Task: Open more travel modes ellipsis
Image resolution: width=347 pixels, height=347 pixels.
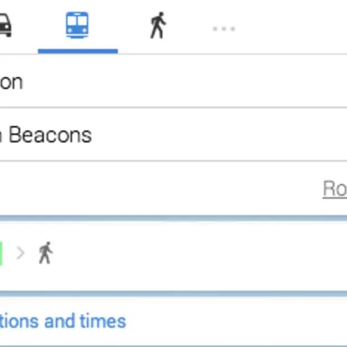Action: 223,28
